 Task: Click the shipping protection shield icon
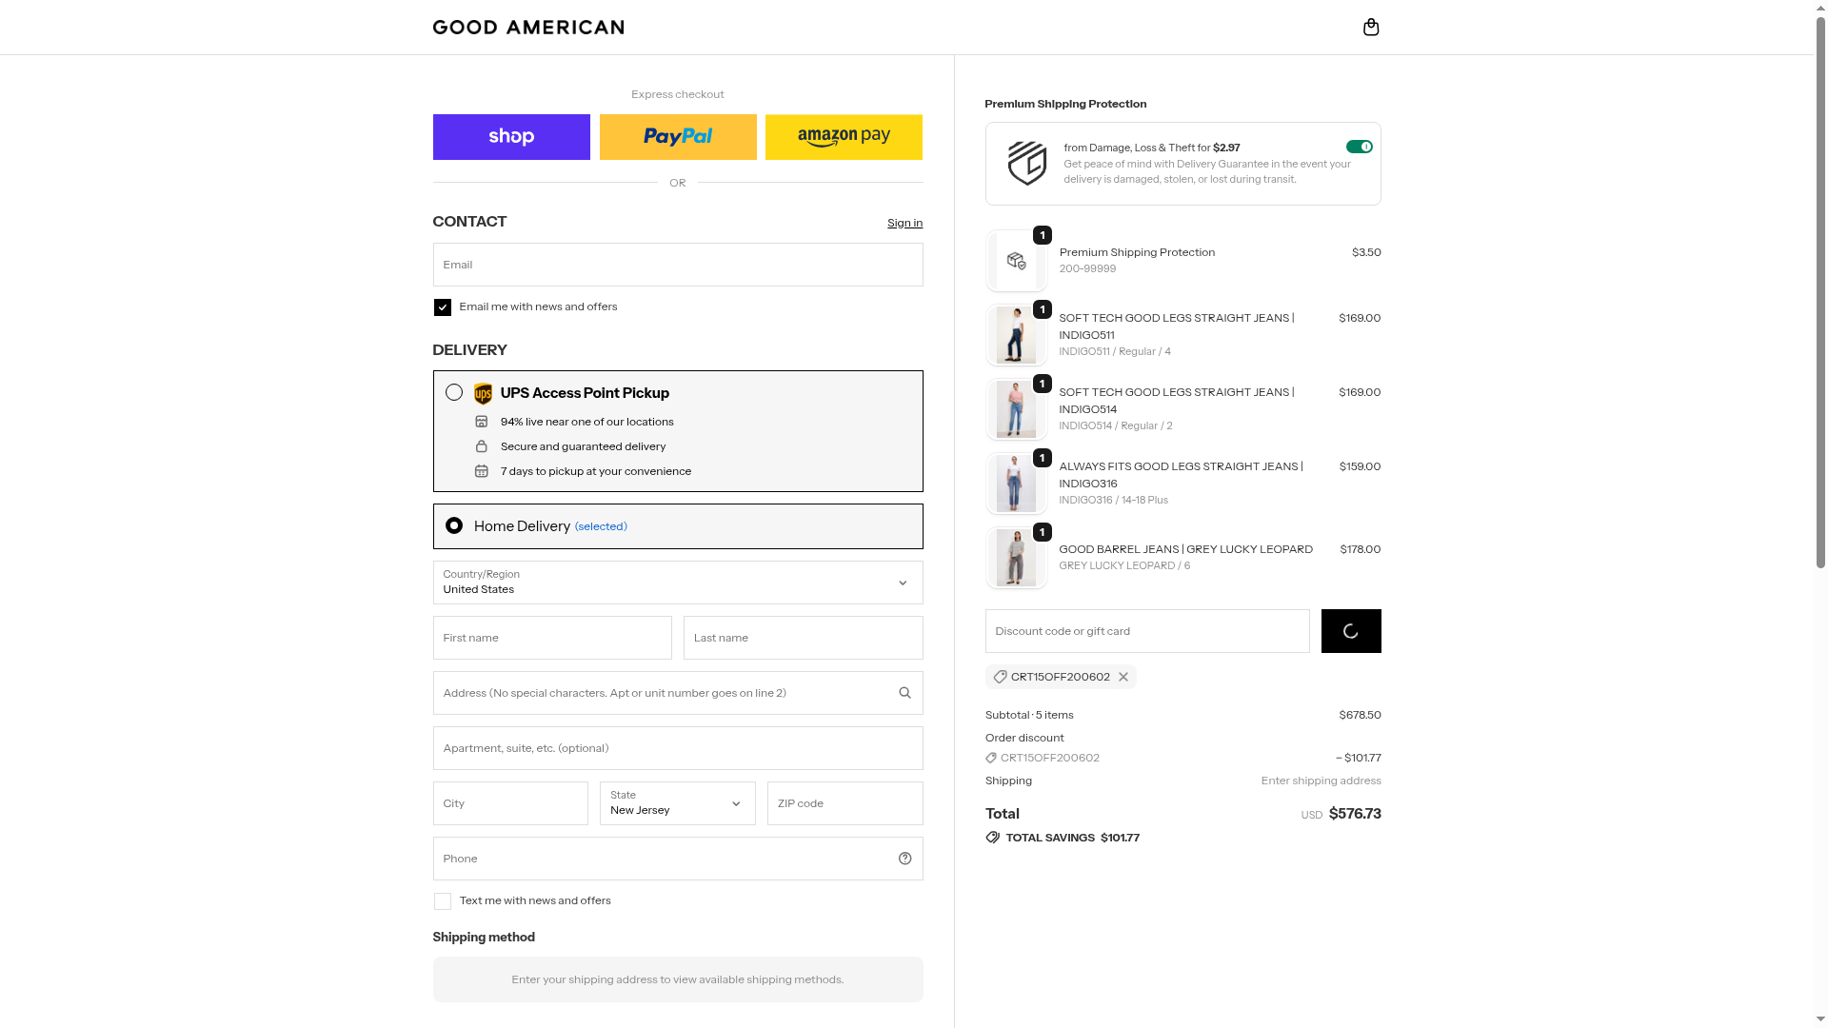click(1027, 164)
